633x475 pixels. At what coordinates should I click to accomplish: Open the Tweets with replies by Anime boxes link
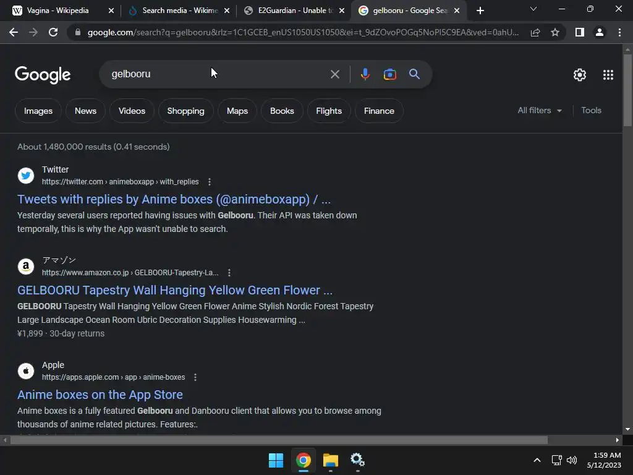coord(174,199)
